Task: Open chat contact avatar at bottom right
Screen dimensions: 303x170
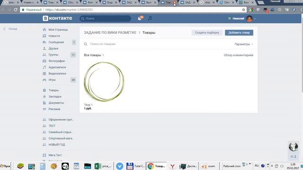Action: [293, 147]
